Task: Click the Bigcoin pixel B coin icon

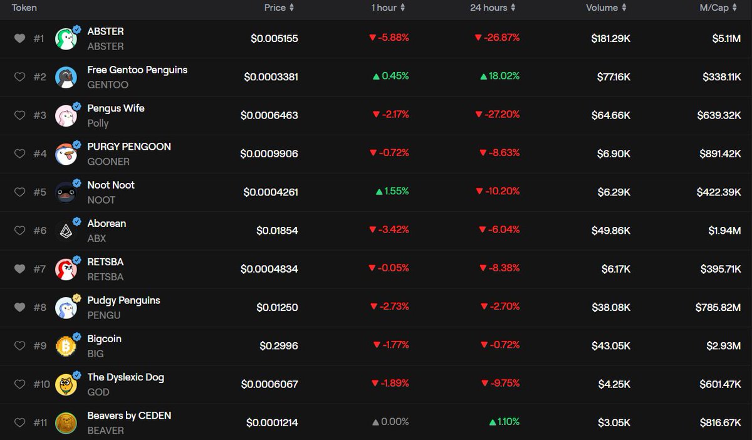Action: coord(66,346)
